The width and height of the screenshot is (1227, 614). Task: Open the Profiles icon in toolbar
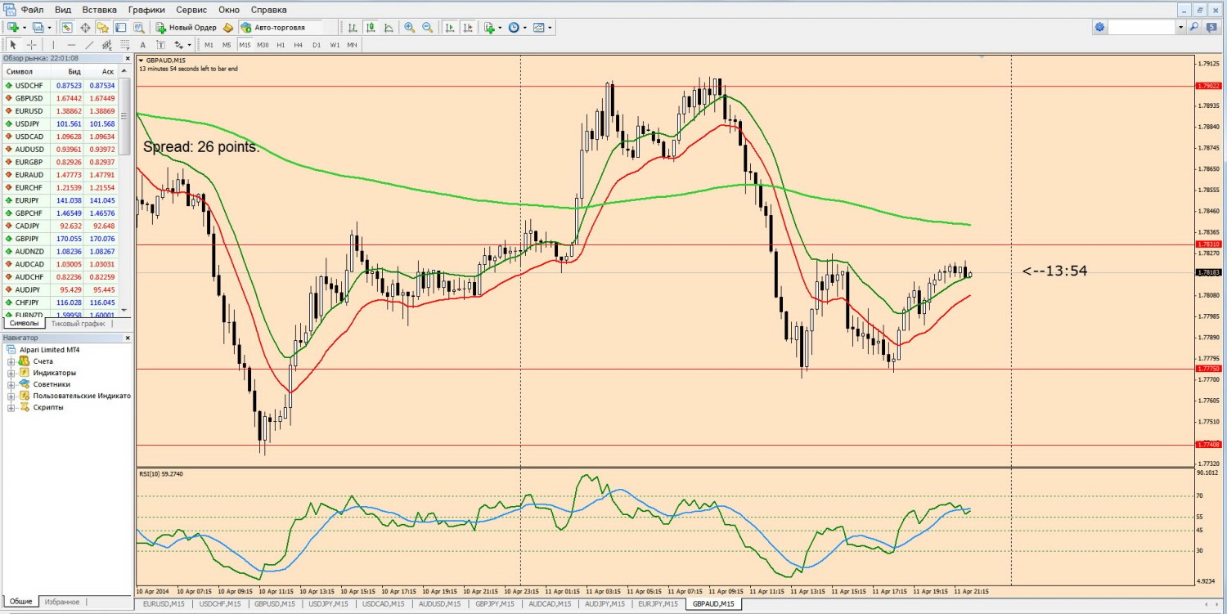[37, 27]
